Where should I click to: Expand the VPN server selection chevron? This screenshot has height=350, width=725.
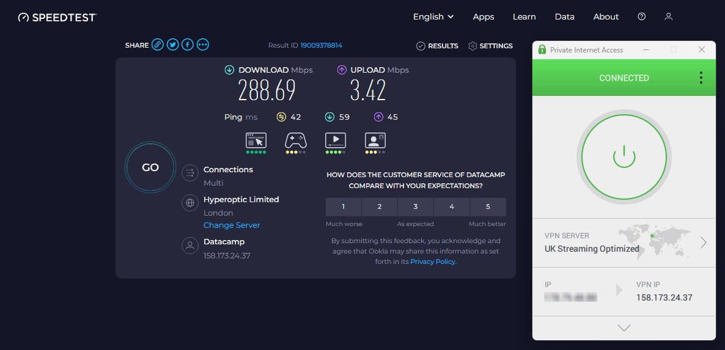pos(703,242)
